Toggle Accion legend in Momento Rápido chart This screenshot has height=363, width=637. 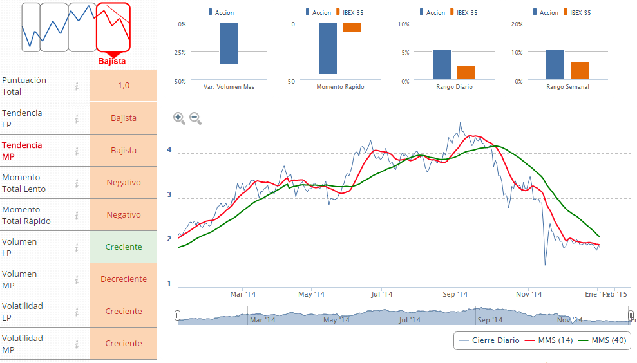[x=318, y=12]
